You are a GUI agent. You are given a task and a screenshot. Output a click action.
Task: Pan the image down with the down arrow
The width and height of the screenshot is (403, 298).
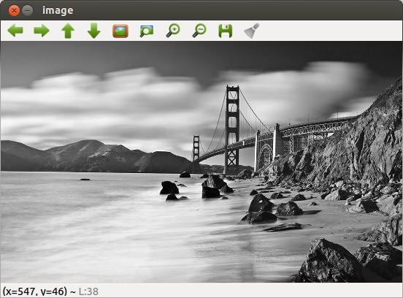tap(93, 31)
